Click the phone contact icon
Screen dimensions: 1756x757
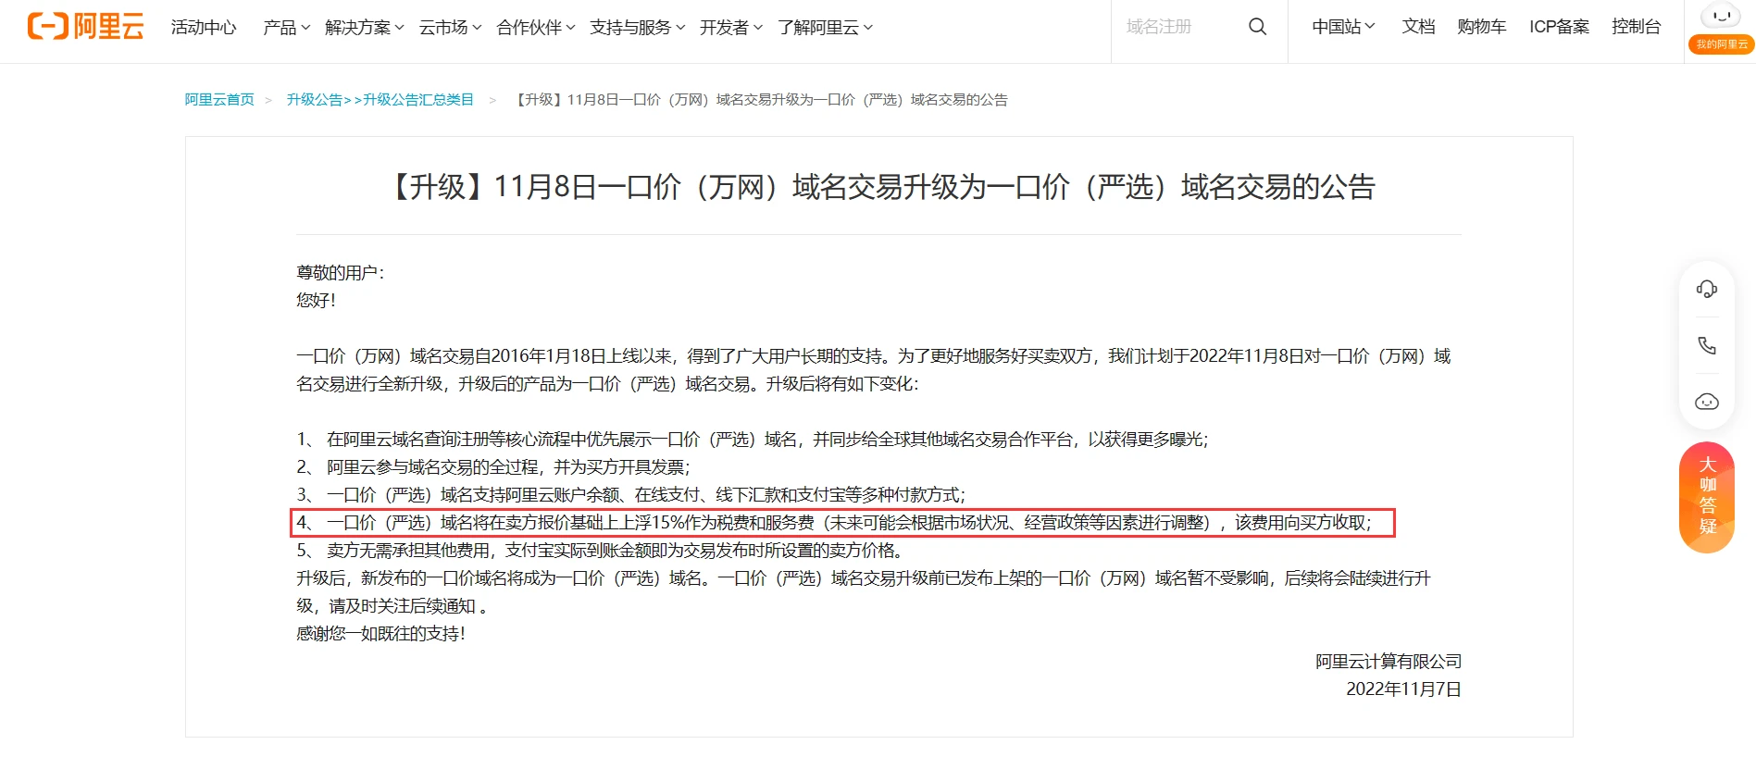(x=1706, y=345)
